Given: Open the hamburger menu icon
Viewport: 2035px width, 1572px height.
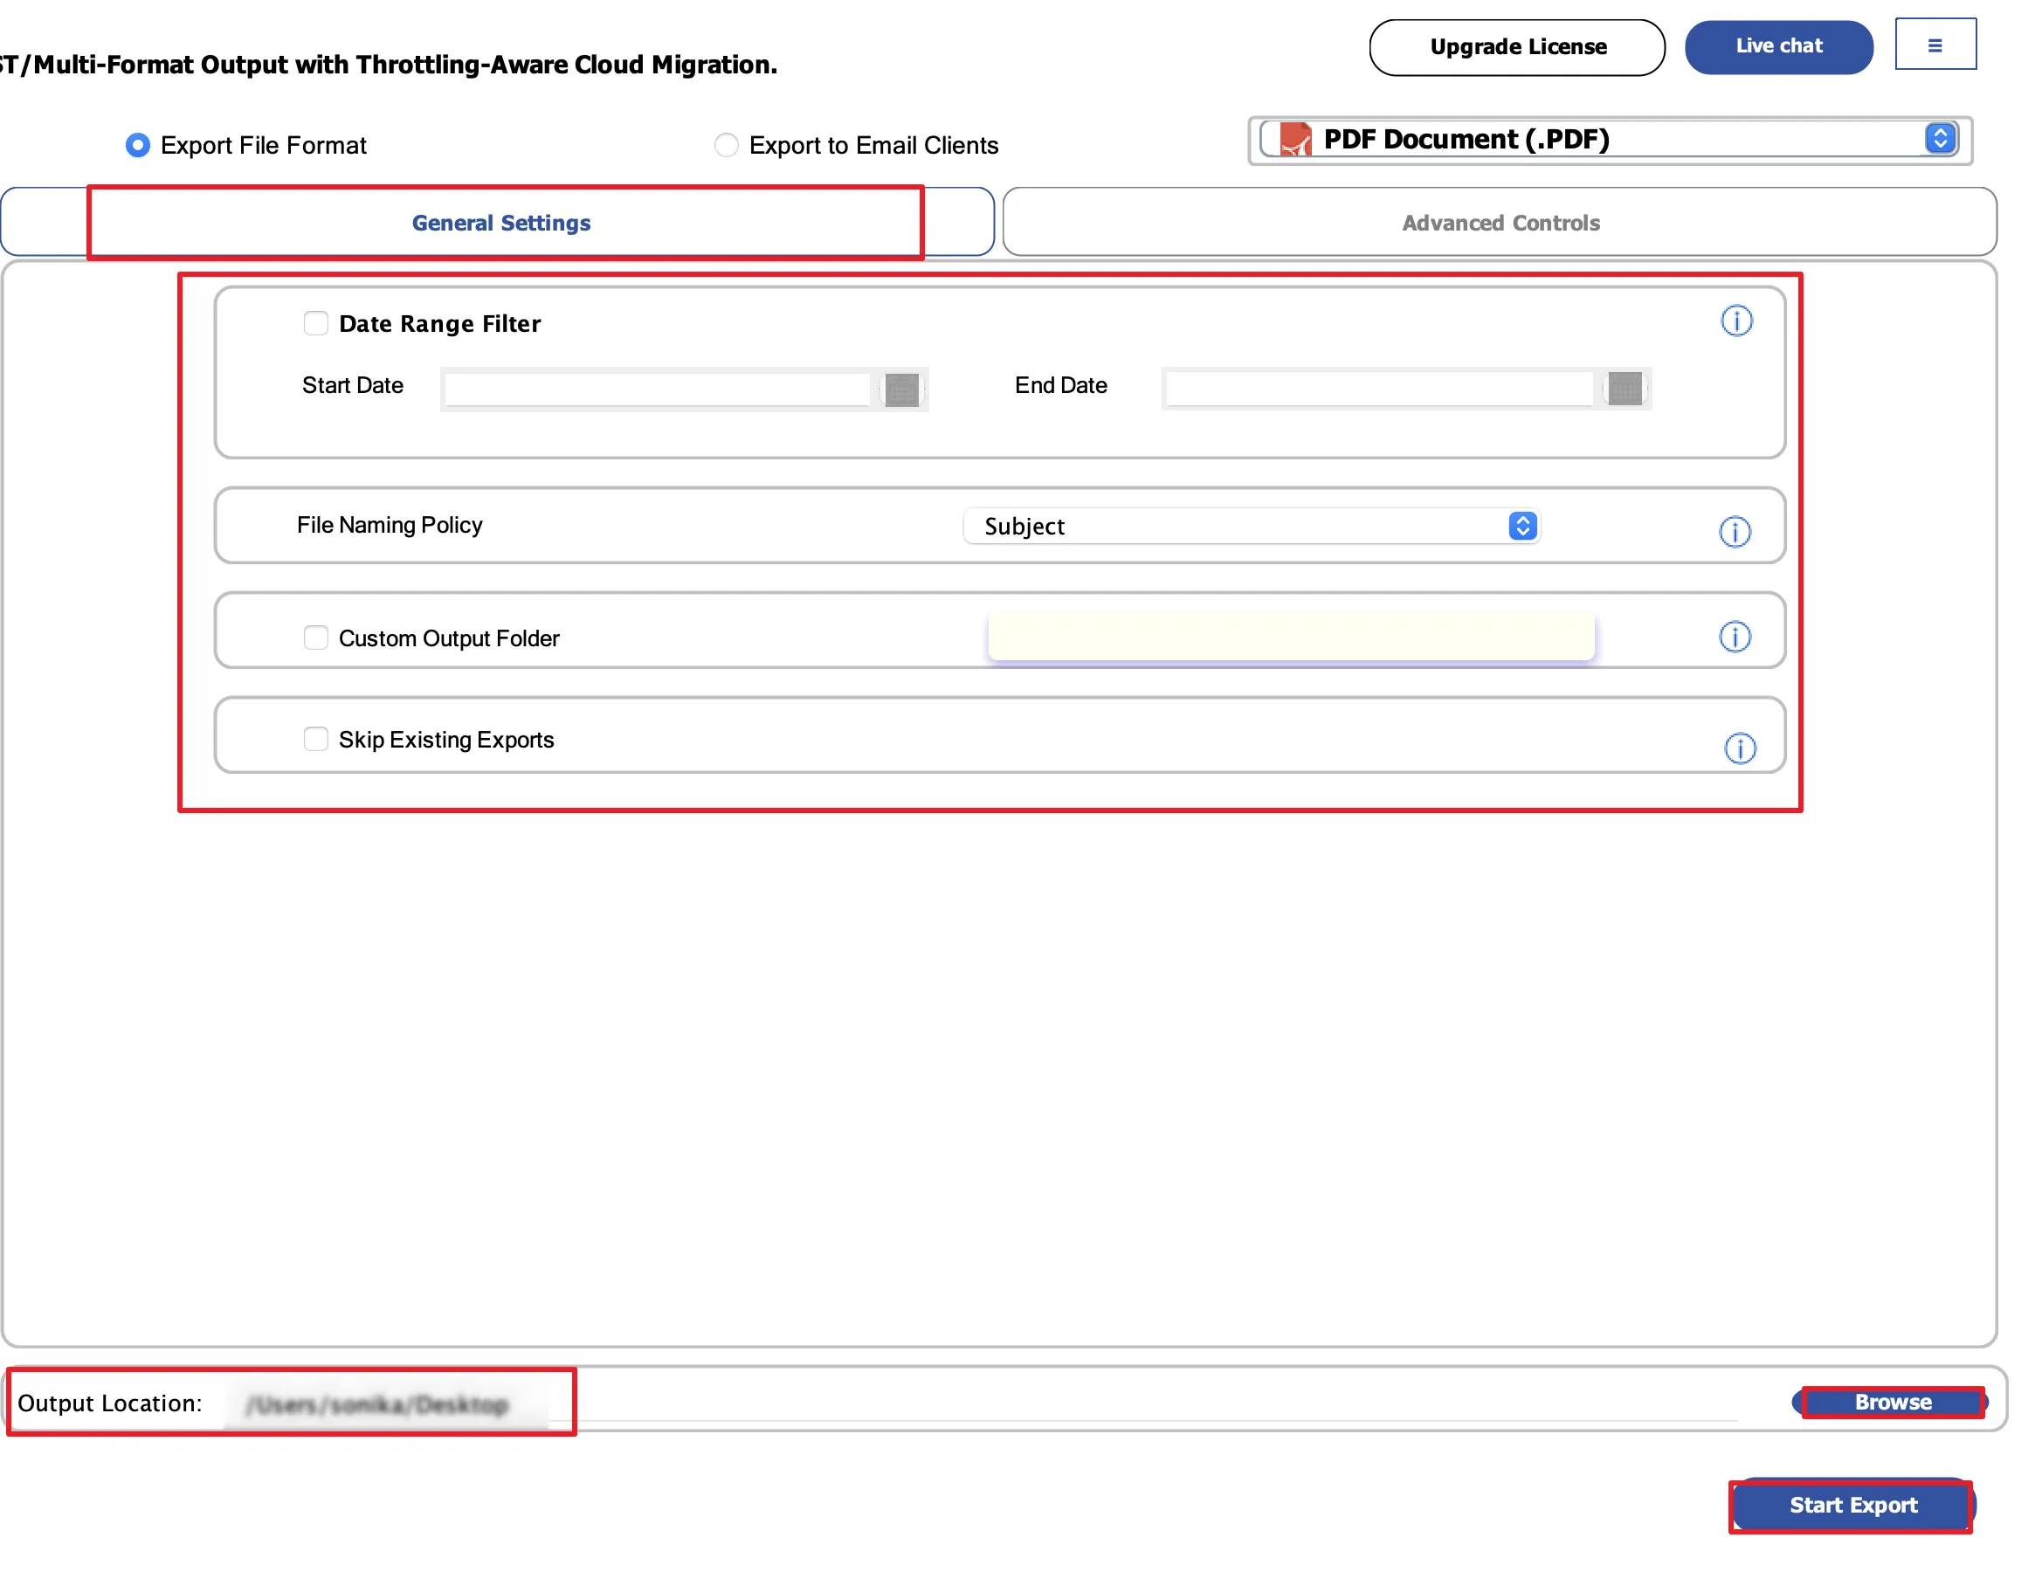Looking at the screenshot, I should [x=1935, y=44].
